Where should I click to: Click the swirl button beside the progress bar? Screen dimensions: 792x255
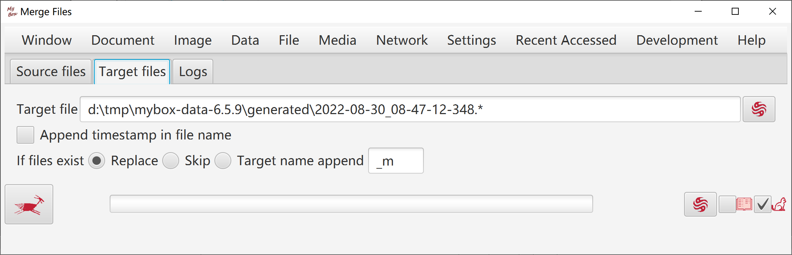click(700, 204)
